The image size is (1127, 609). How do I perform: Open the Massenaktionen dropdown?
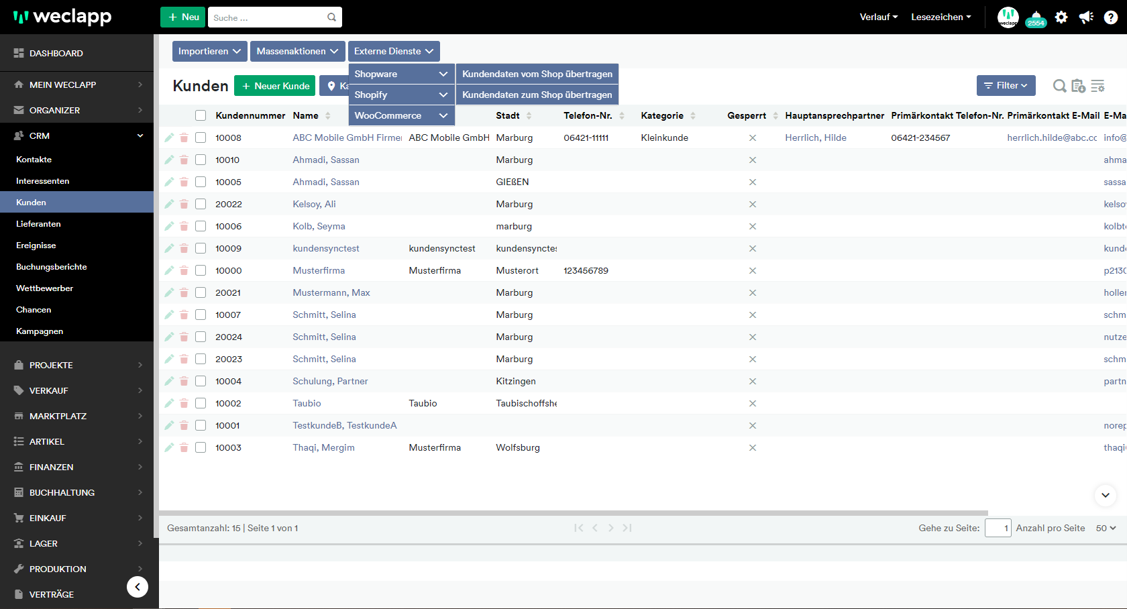coord(297,51)
